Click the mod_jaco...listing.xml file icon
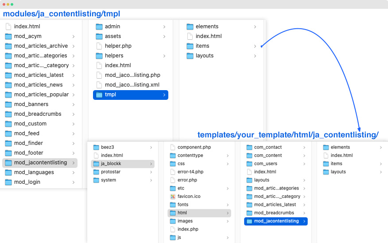The width and height of the screenshot is (388, 243). pos(99,85)
